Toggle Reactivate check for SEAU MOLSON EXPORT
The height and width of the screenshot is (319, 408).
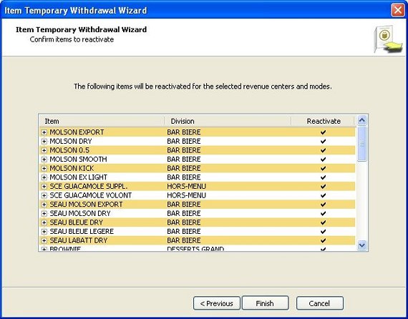(x=323, y=205)
